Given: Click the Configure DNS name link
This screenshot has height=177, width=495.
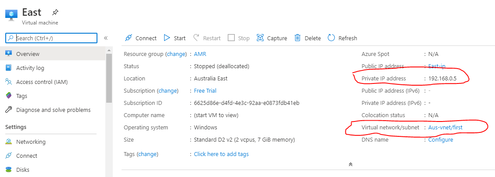Looking at the screenshot, I should 441,139.
